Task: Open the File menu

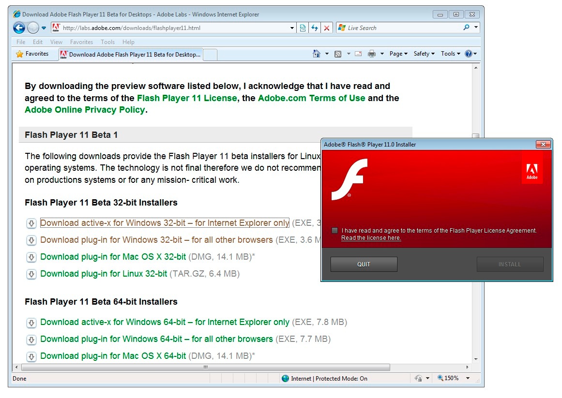Action: pos(21,42)
